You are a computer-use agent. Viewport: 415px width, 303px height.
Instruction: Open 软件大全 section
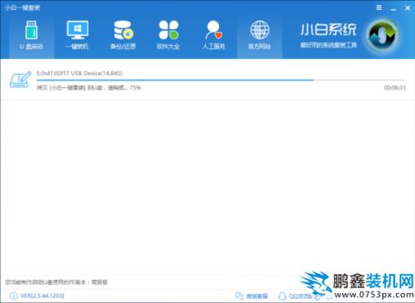[168, 35]
